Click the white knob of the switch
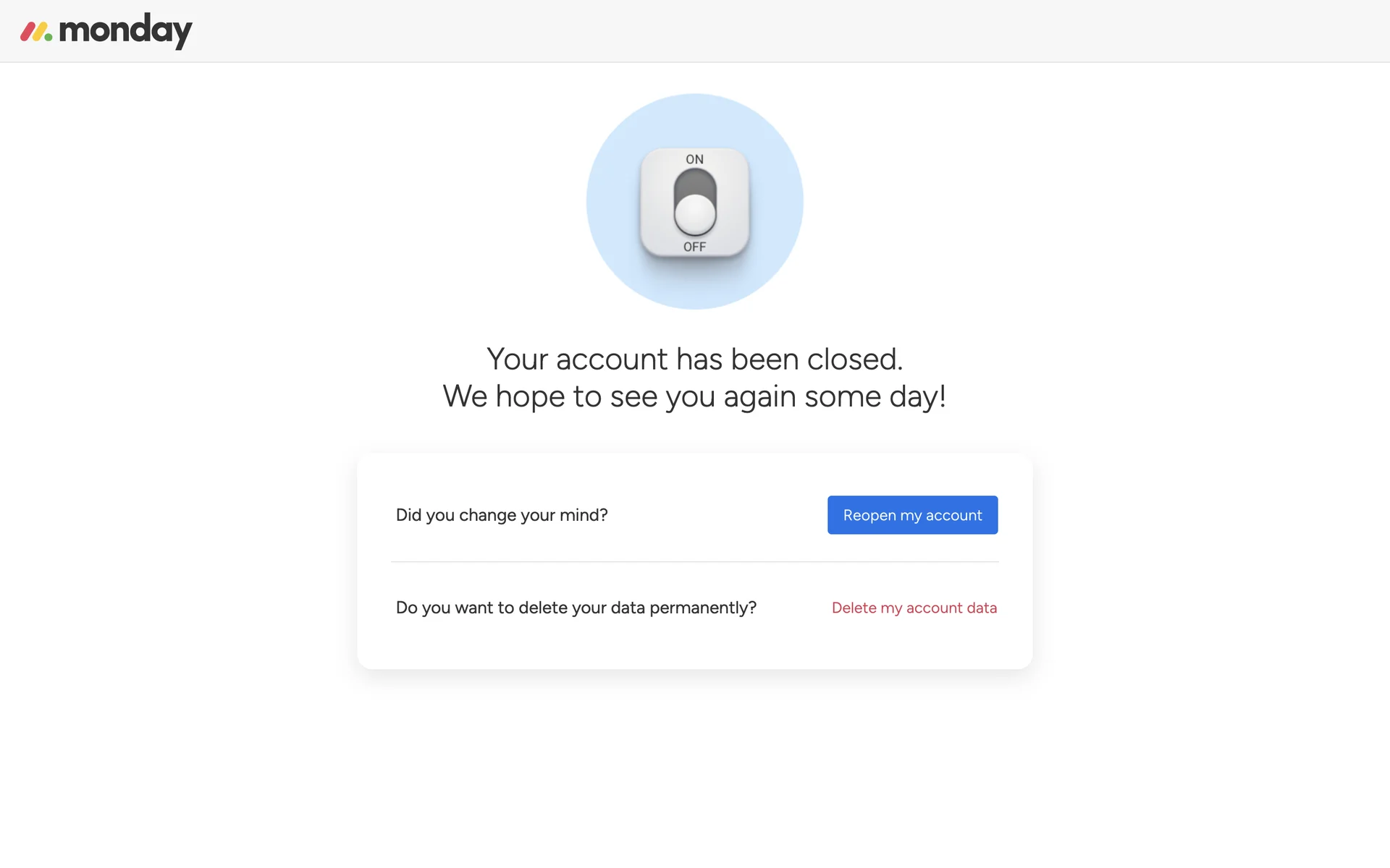This screenshot has height=868, width=1390. coord(695,214)
